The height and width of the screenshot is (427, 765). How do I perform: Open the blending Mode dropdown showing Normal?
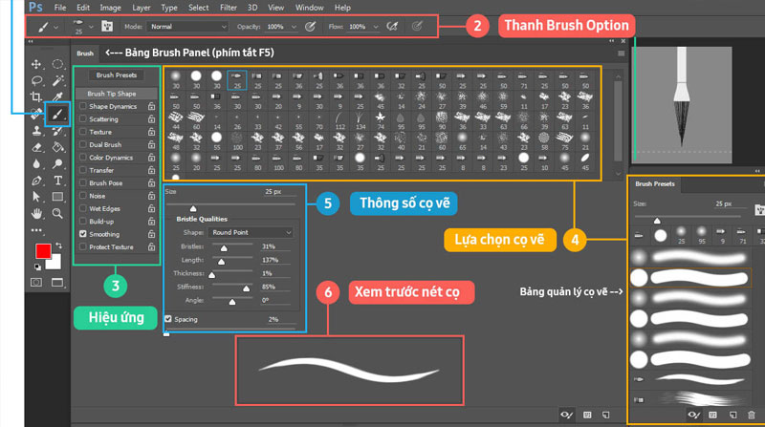187,27
